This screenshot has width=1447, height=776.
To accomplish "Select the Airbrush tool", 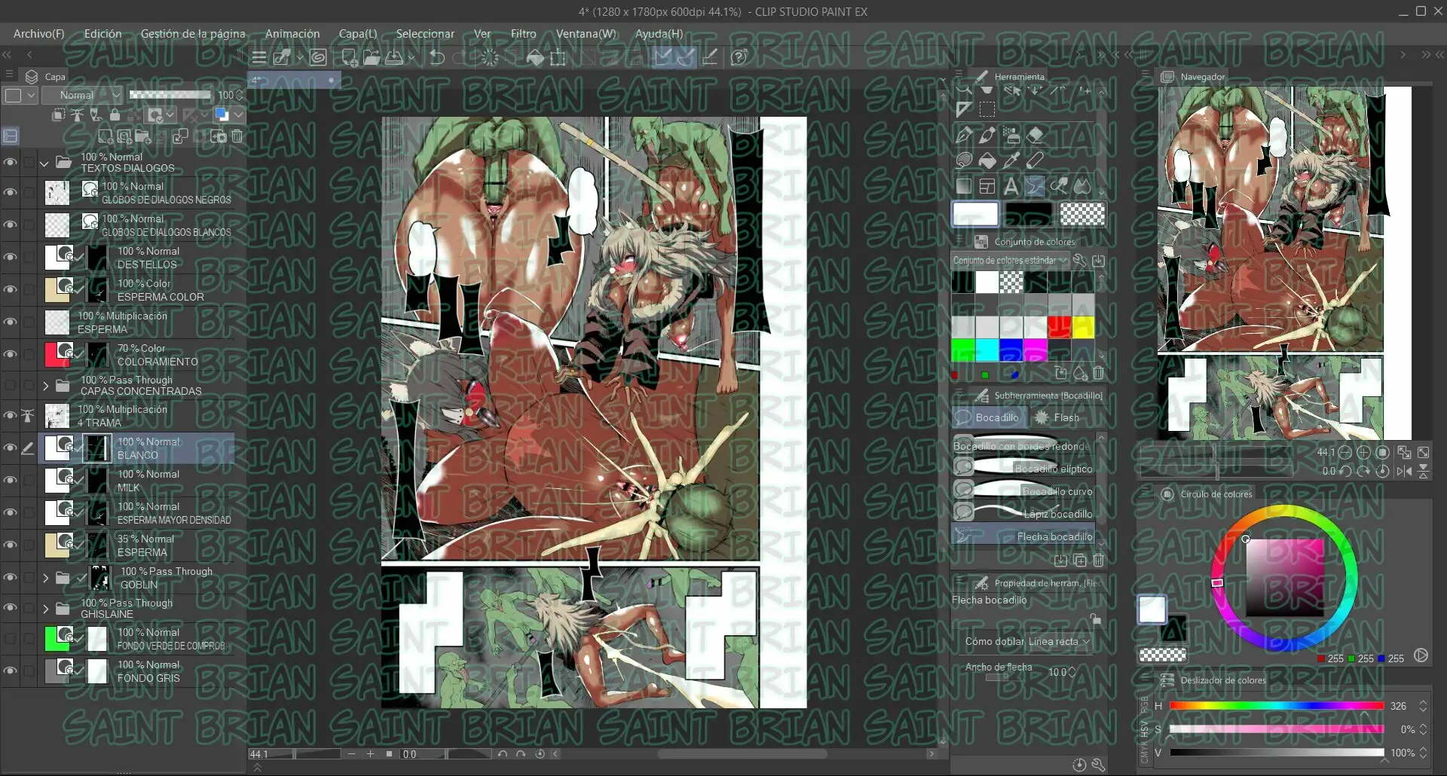I will coord(1011,136).
